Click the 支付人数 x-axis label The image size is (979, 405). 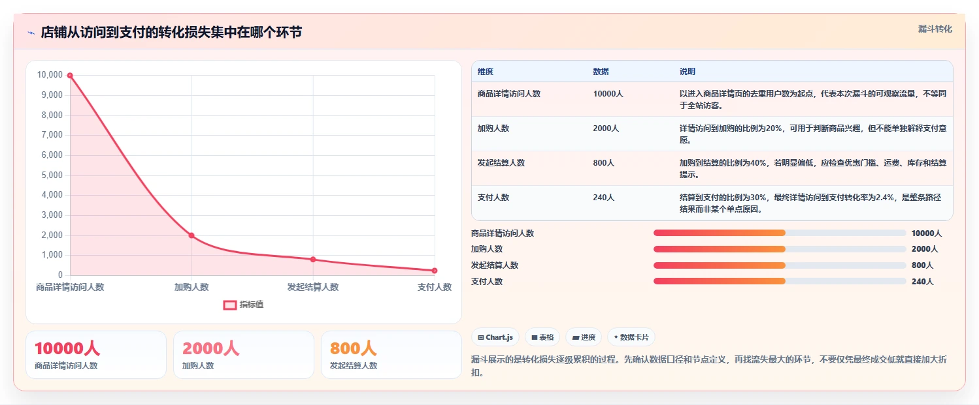[435, 287]
